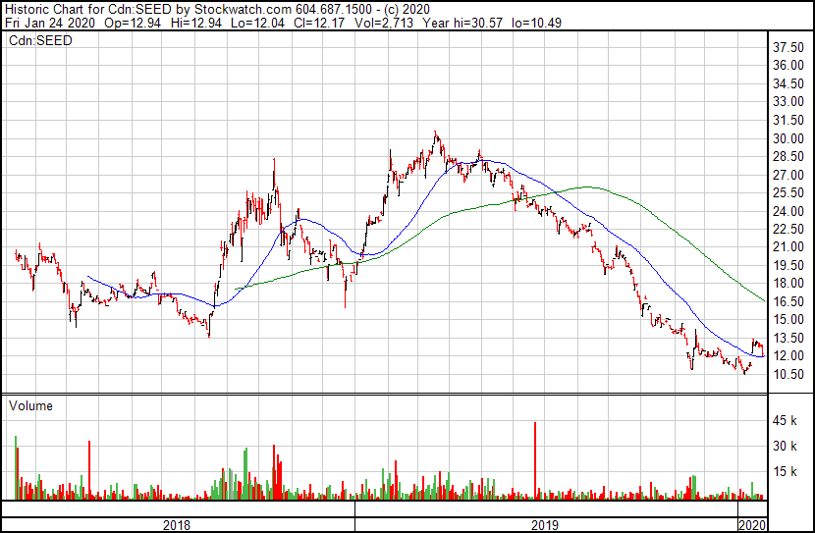Click the 18.00 price axis label
The width and height of the screenshot is (815, 533).
click(789, 284)
